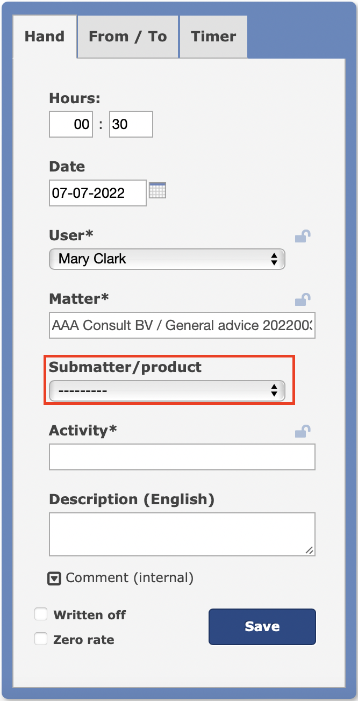Screen dimensions: 358x701
Task: Open the Submatter/product dropdown
Action: (x=167, y=390)
